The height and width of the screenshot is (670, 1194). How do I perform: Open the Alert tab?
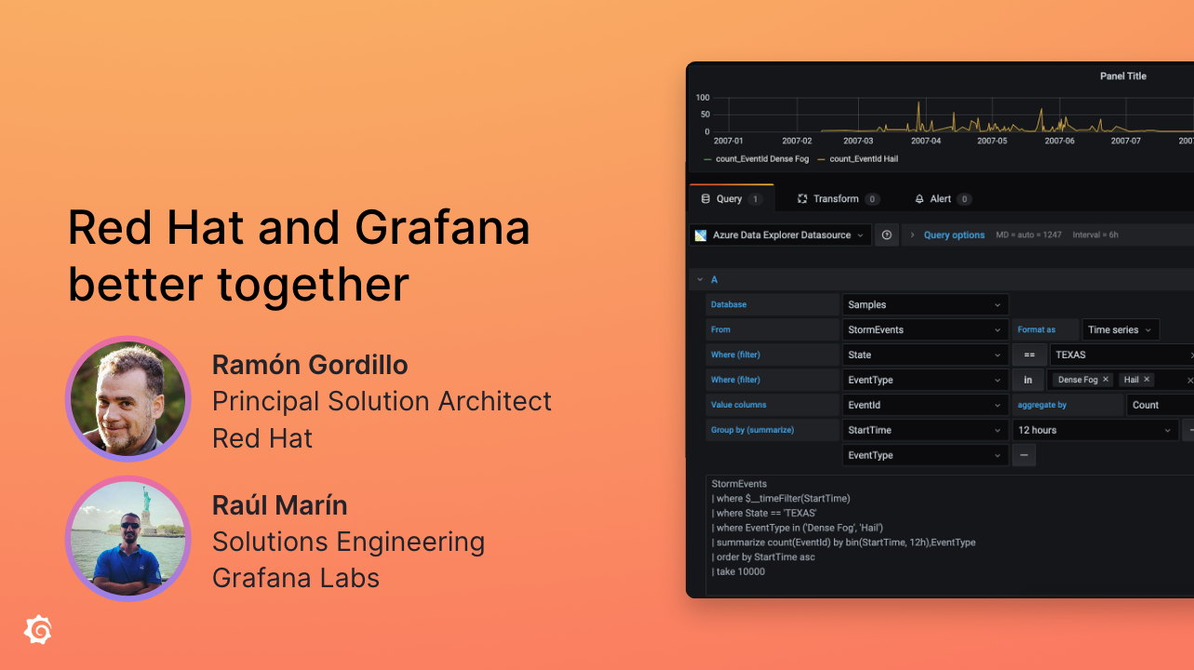[x=938, y=198]
